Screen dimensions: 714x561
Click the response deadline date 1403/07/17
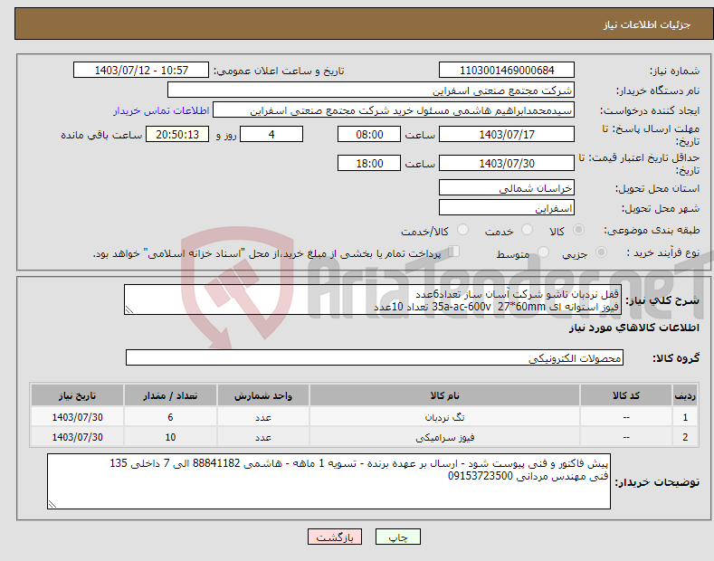click(x=507, y=134)
